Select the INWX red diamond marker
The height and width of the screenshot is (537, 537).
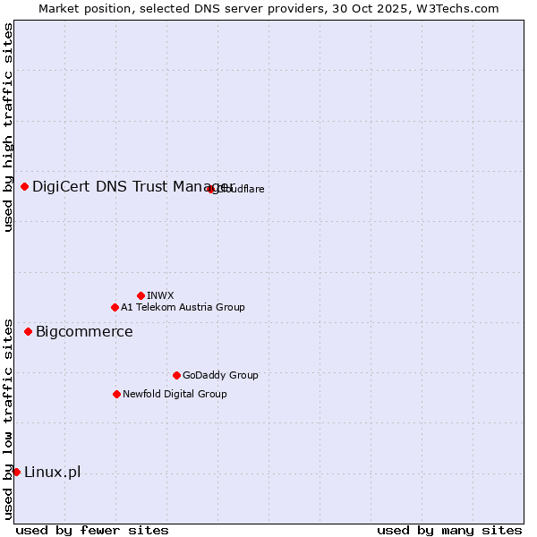[141, 295]
